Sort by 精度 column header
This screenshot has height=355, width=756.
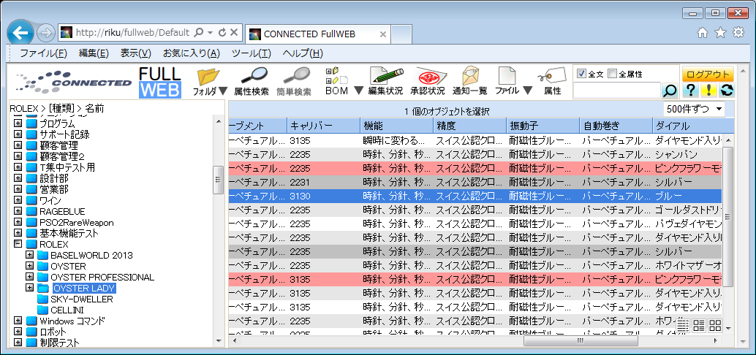(x=470, y=126)
